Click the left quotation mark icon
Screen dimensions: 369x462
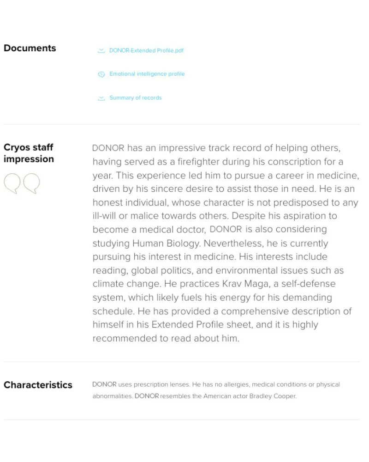point(12,183)
